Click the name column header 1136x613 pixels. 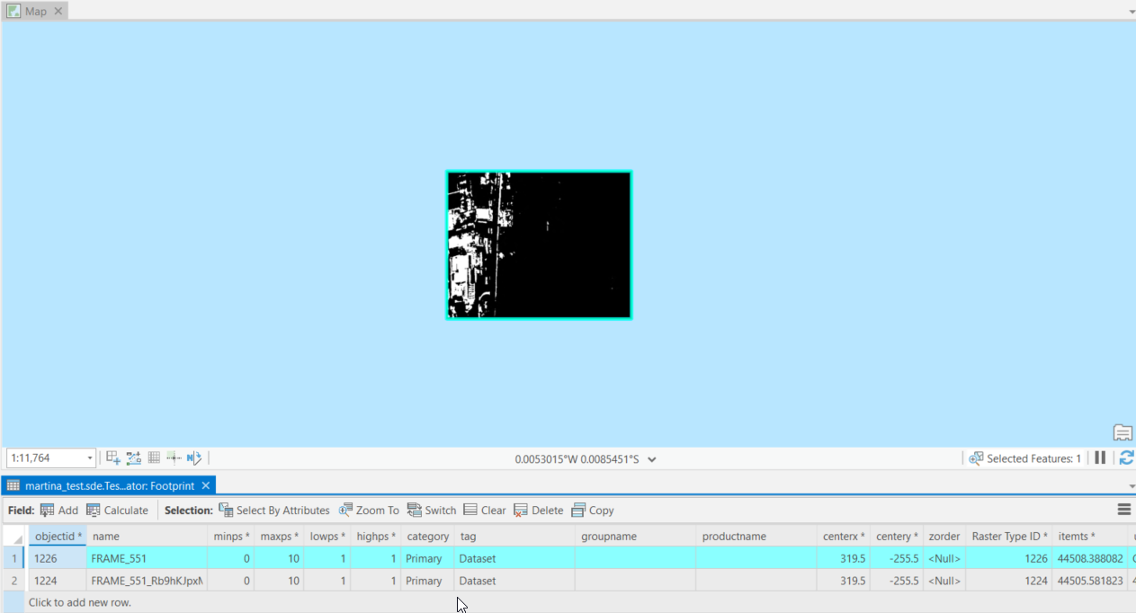(x=147, y=536)
